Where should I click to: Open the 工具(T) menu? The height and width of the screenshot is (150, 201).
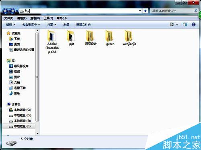point(48,18)
